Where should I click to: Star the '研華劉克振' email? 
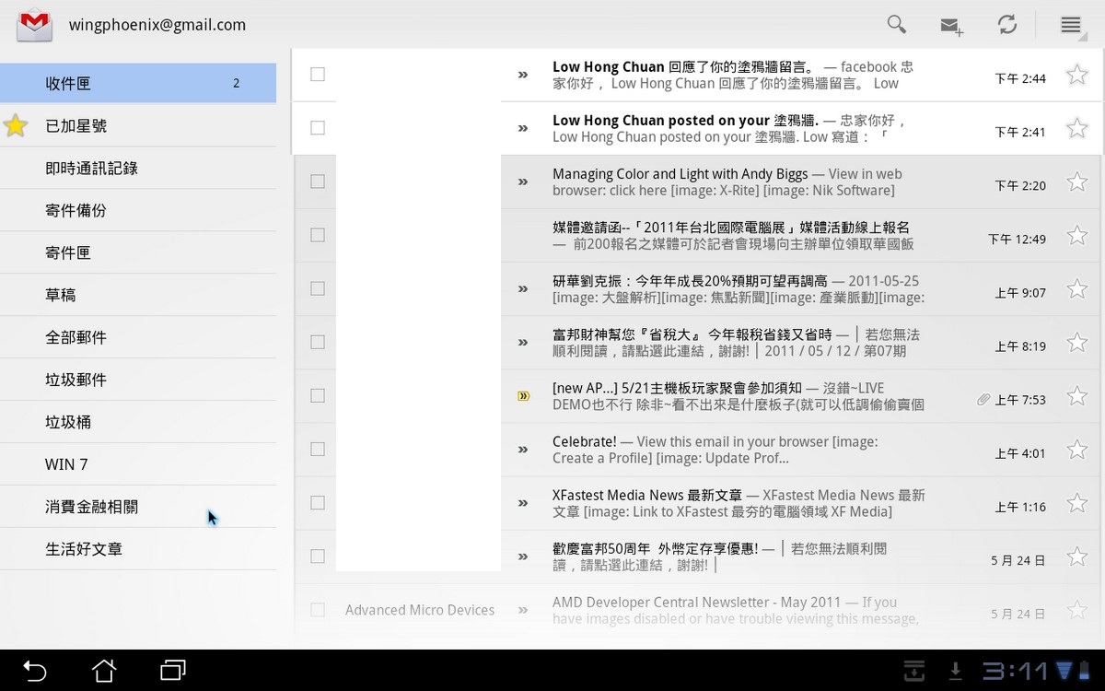[x=1076, y=288]
